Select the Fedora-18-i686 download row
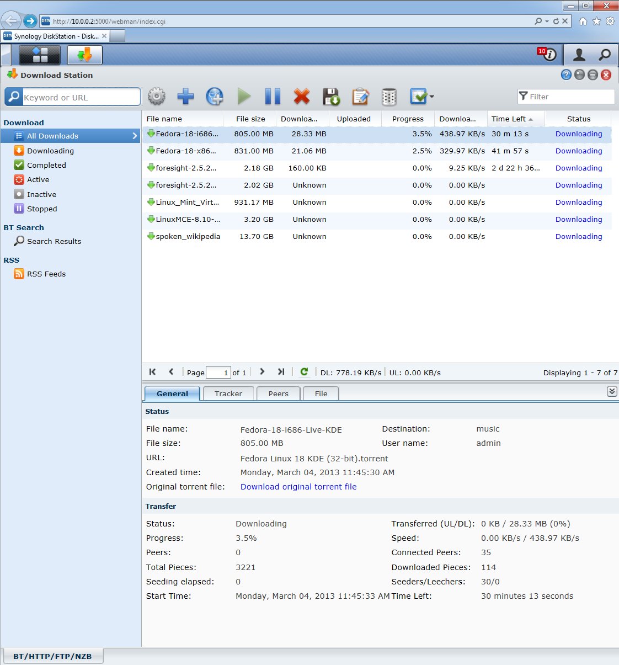The height and width of the screenshot is (665, 619). click(x=377, y=134)
